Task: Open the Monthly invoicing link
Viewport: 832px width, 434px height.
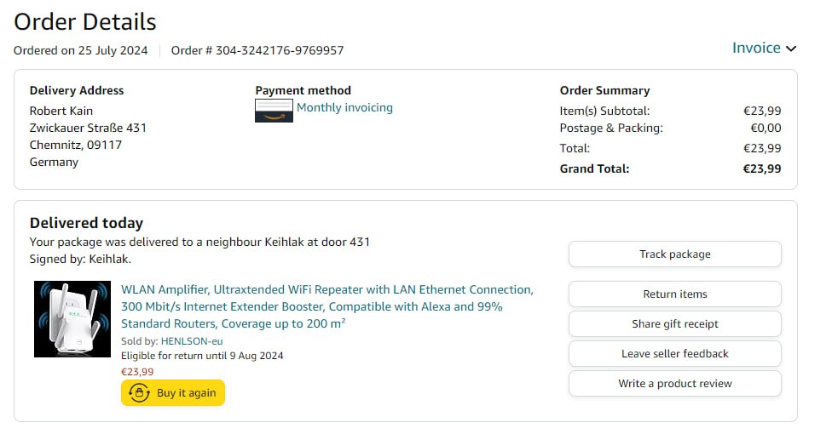Action: click(344, 107)
